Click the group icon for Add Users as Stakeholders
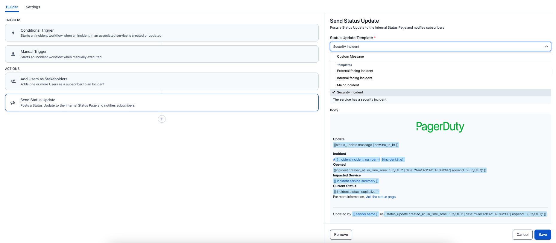Image resolution: width=556 pixels, height=243 pixels. 13,81
